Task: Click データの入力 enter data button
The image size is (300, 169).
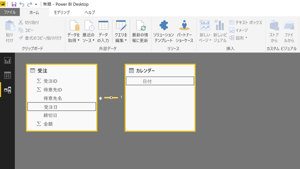Action: (x=103, y=31)
